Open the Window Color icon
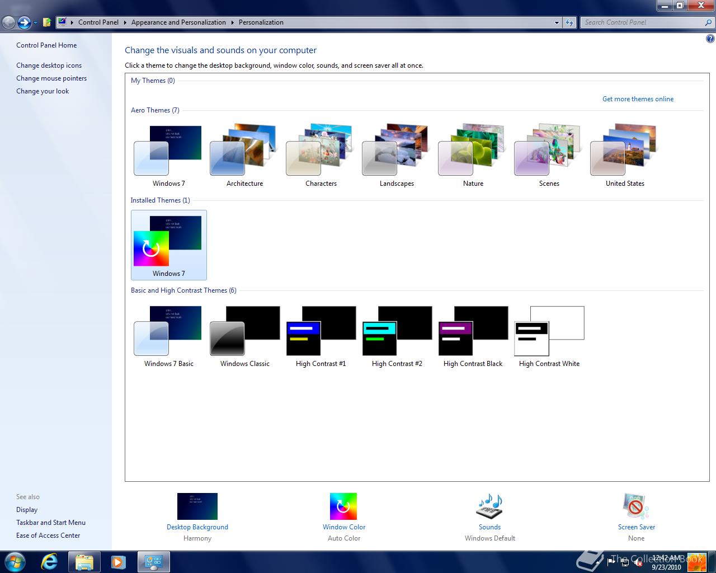Viewport: 716px width, 573px height. pyautogui.click(x=343, y=506)
